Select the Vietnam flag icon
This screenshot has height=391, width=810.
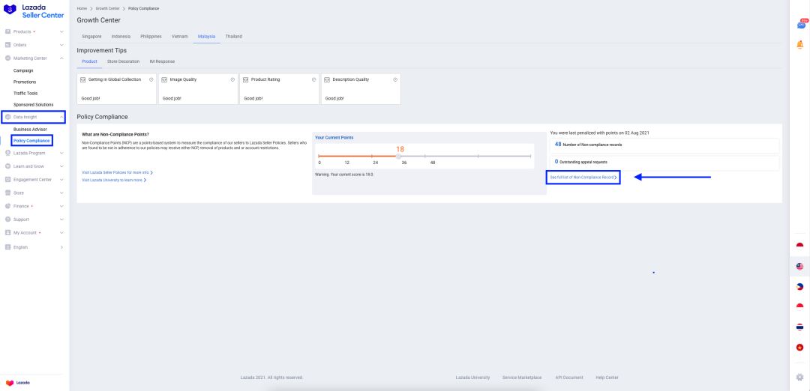[799, 347]
